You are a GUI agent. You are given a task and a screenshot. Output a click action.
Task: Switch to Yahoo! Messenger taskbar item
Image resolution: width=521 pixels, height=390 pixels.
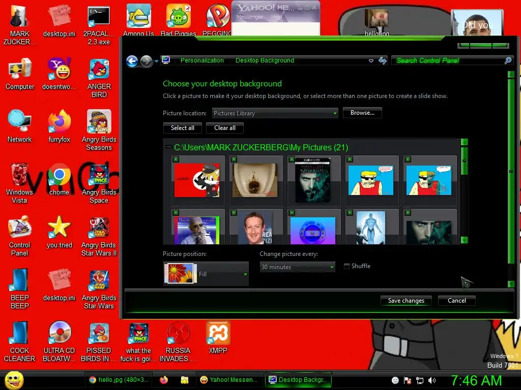tap(229, 380)
